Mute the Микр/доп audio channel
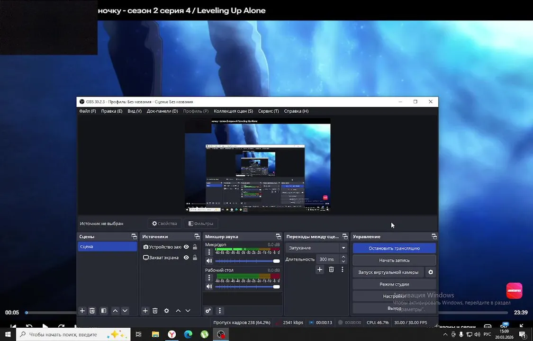Image resolution: width=533 pixels, height=341 pixels. pos(209,261)
